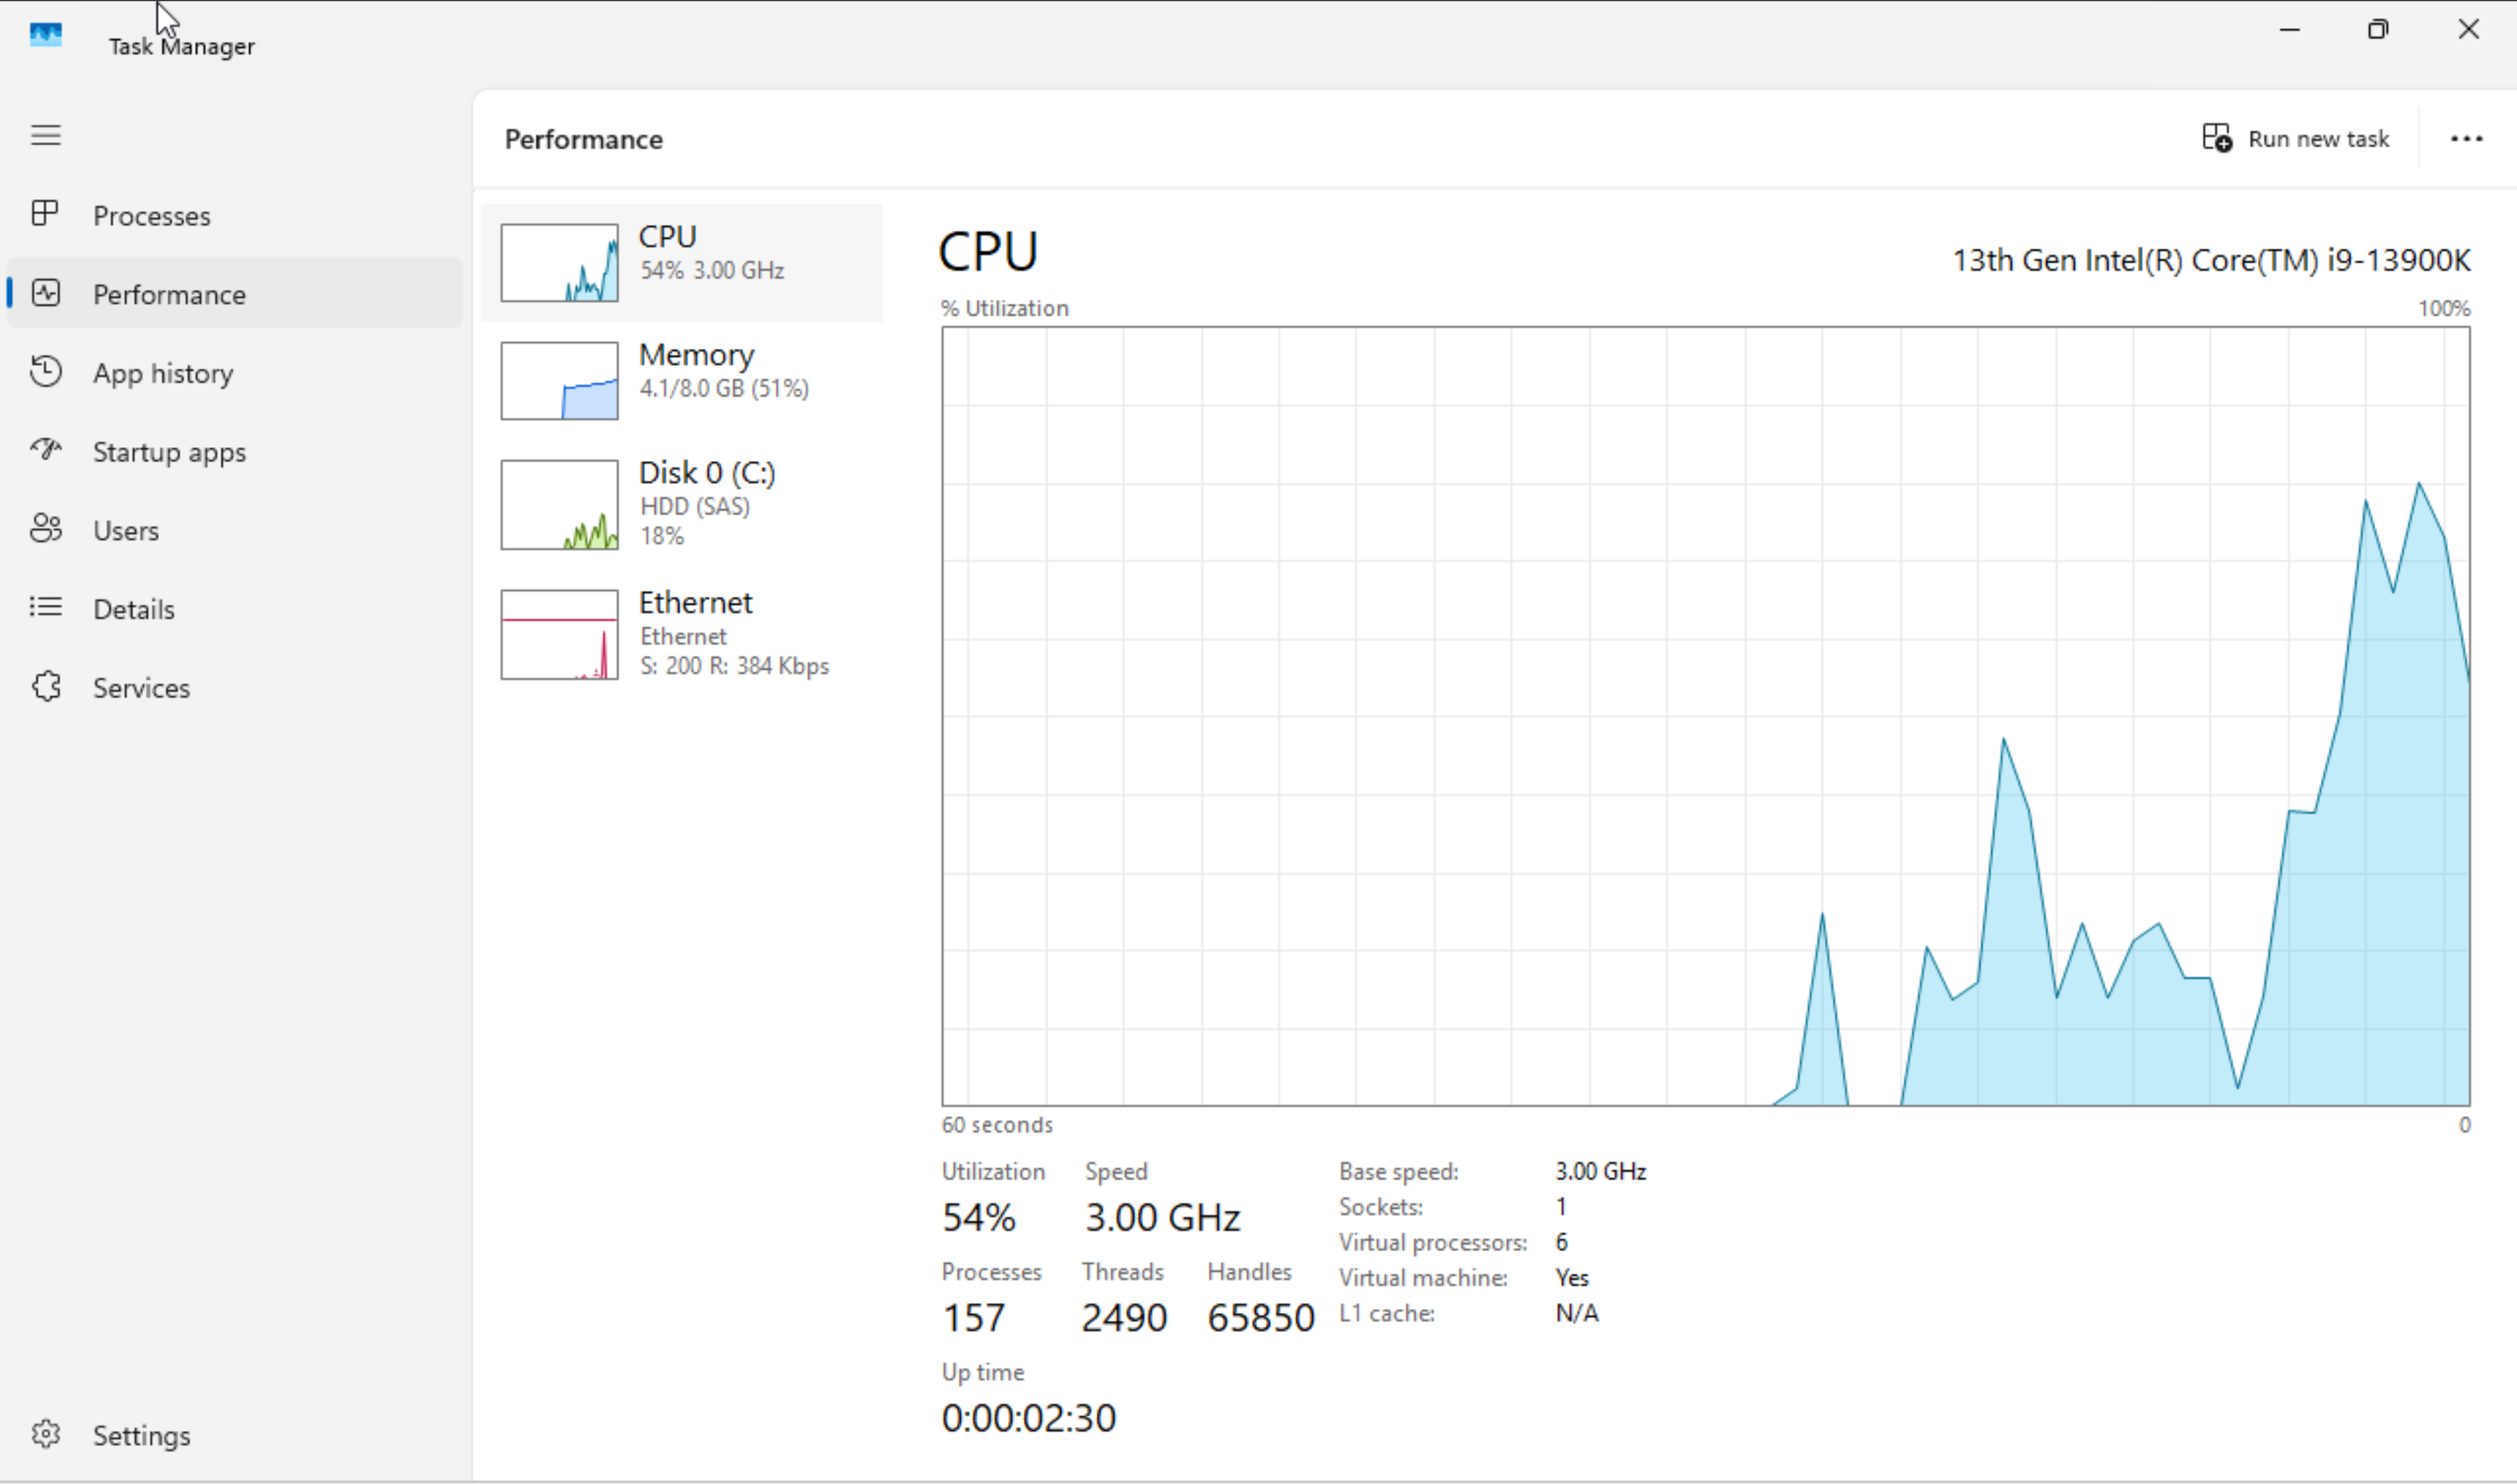This screenshot has height=1484, width=2517.
Task: Click the up time 0:00:02:30 value
Action: point(1029,1418)
